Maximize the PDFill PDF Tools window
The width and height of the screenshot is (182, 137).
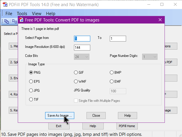pos(162,5)
